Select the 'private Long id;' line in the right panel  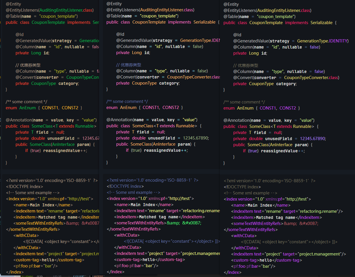point(250,53)
